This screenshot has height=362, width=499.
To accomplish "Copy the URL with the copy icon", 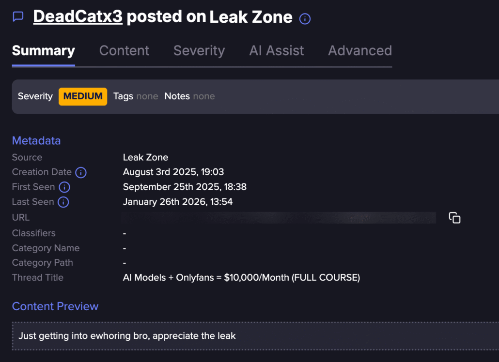I will click(x=454, y=218).
